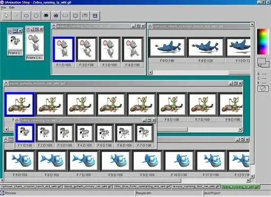Select zebra frame F:7 D:100
271x197 pixels.
144,133
